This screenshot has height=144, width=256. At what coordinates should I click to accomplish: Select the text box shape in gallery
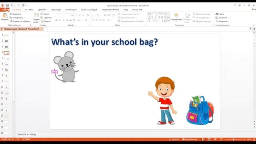[x=149, y=14]
